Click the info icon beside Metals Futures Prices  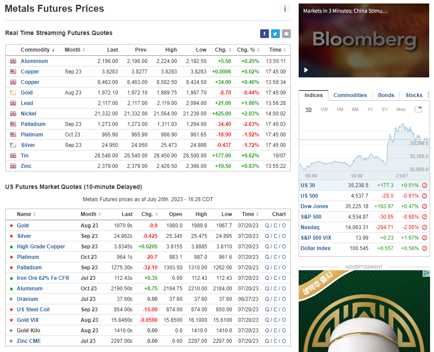click(285, 9)
